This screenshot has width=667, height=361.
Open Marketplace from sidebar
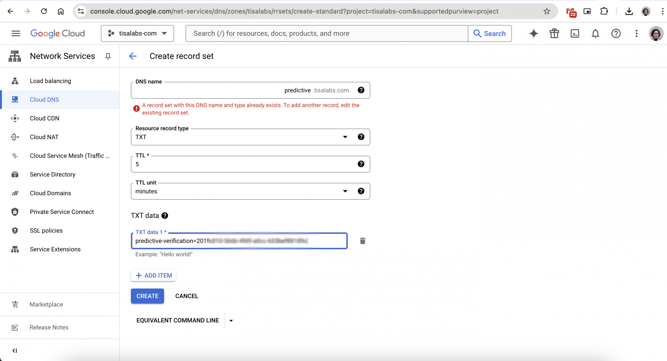60,304
